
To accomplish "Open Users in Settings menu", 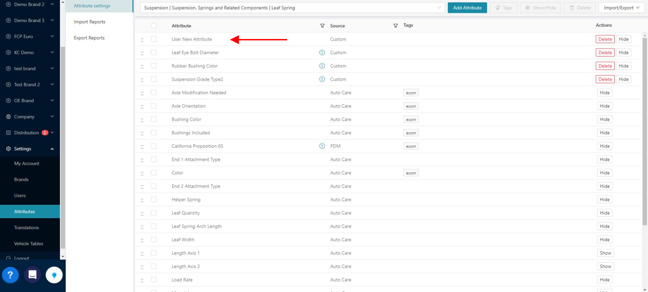I will coord(20,196).
